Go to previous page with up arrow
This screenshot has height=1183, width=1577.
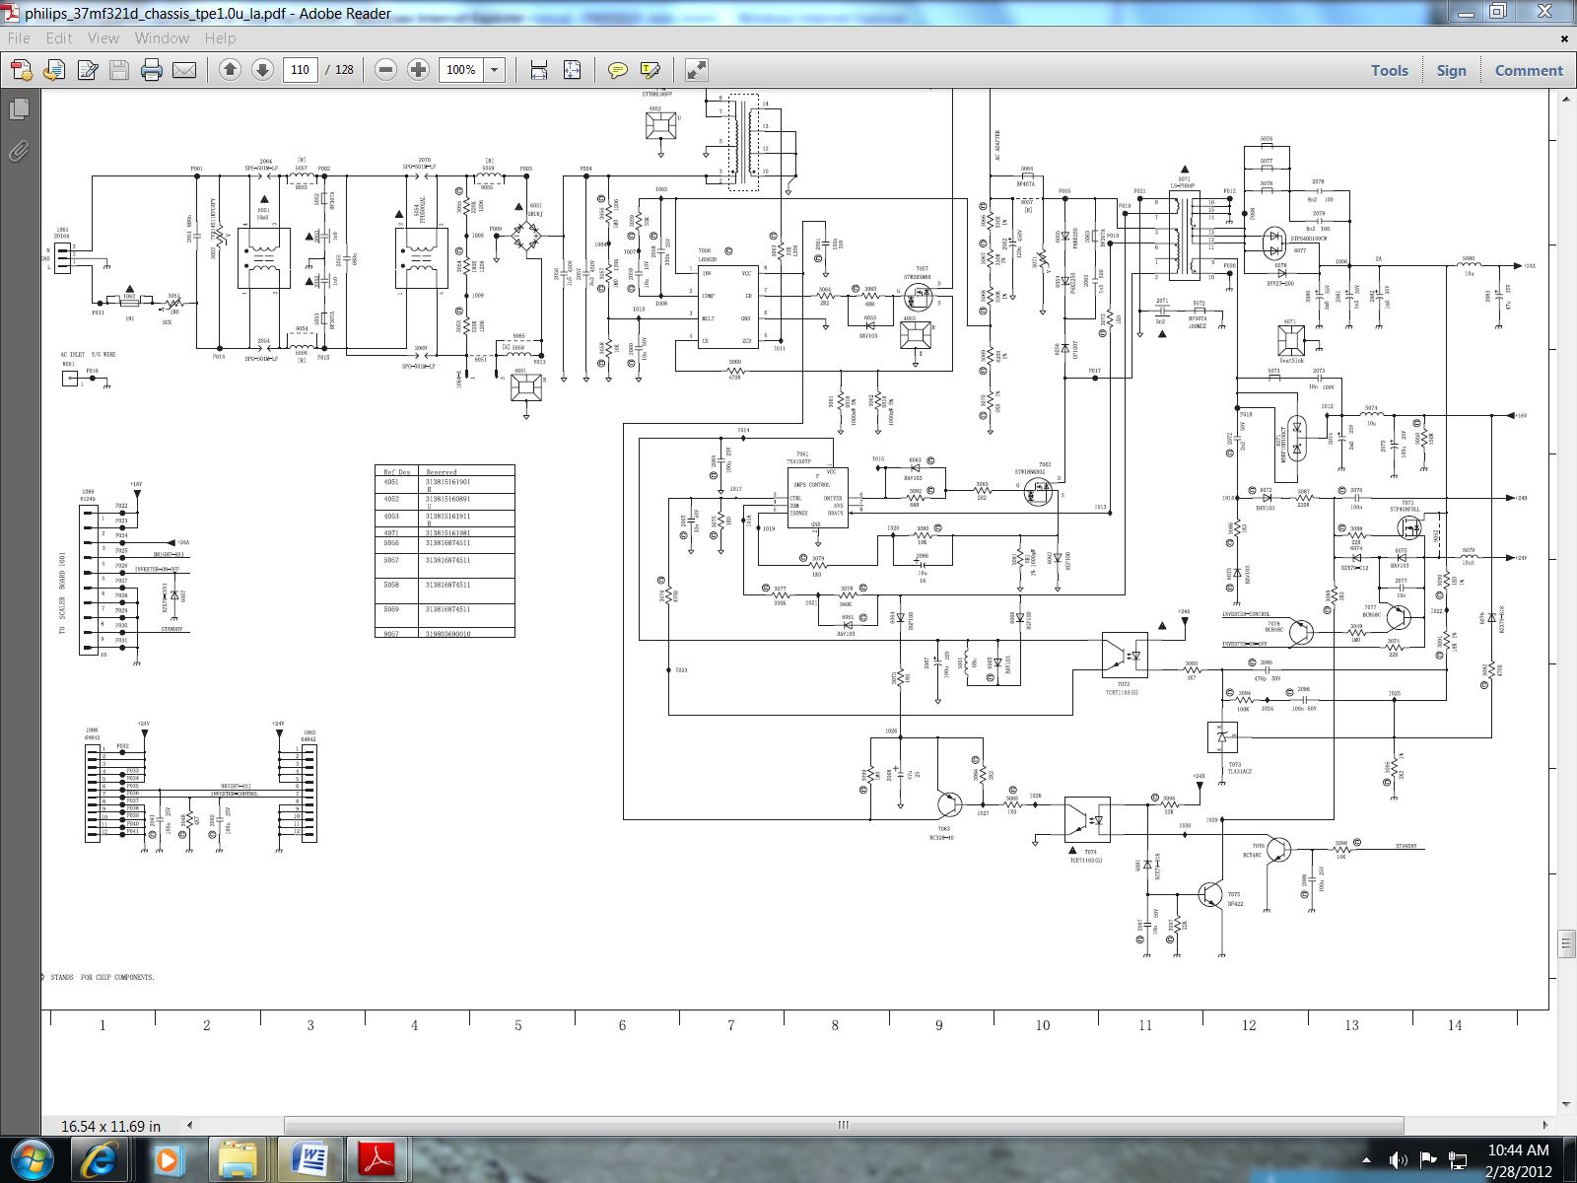(230, 70)
